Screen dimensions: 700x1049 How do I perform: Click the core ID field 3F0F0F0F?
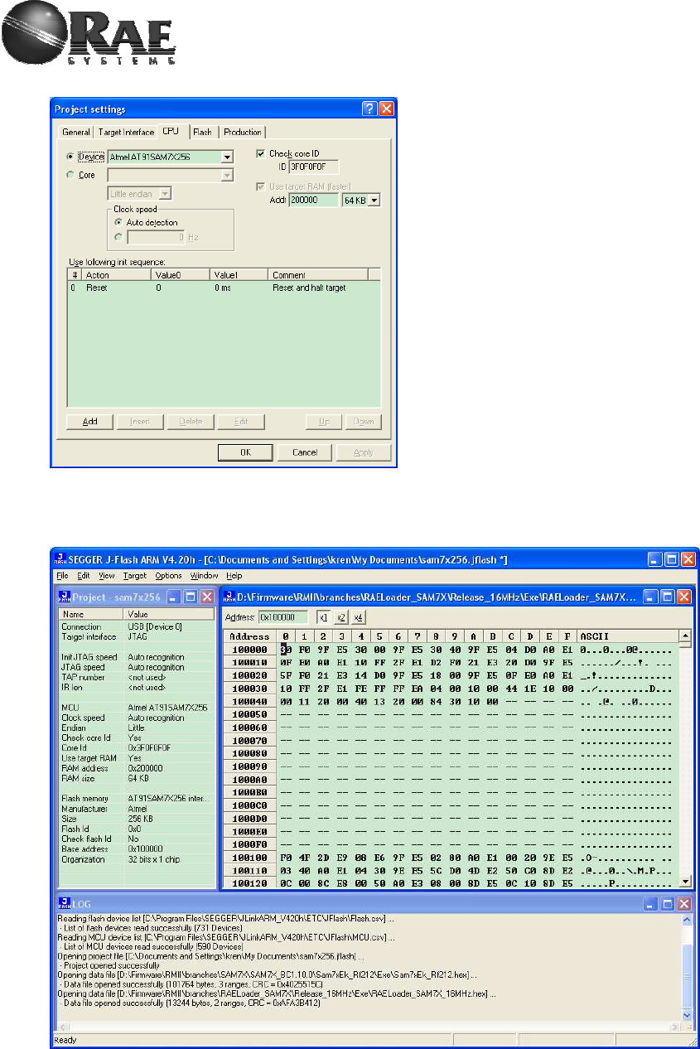(314, 167)
